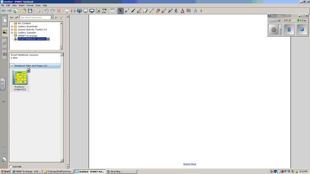Activate the Eraser tool
The height and width of the screenshot is (174, 310).
click(145, 11)
